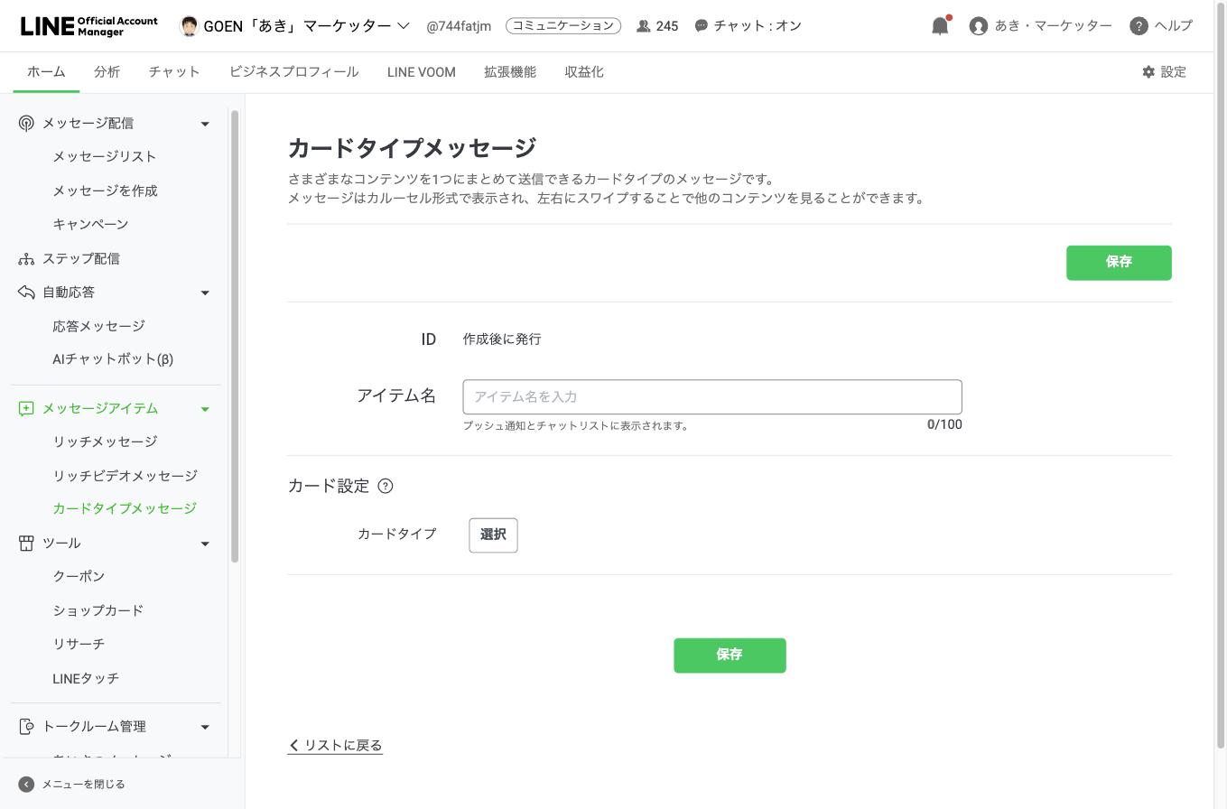1227x809 pixels.
Task: Click リストに戻る link
Action: tap(335, 745)
